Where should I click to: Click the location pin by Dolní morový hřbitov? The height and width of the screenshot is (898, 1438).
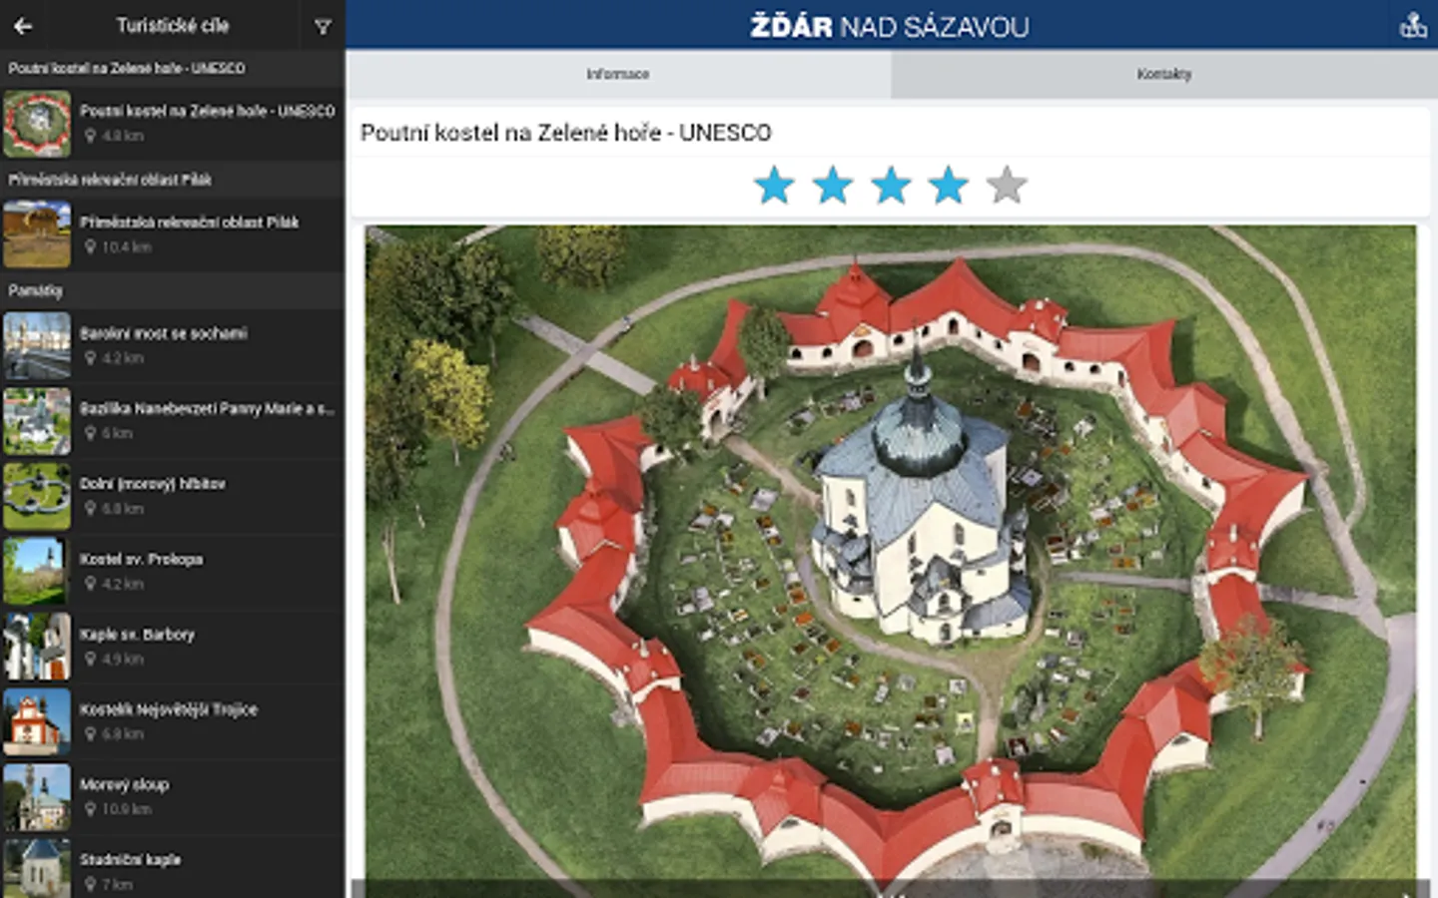click(x=91, y=509)
